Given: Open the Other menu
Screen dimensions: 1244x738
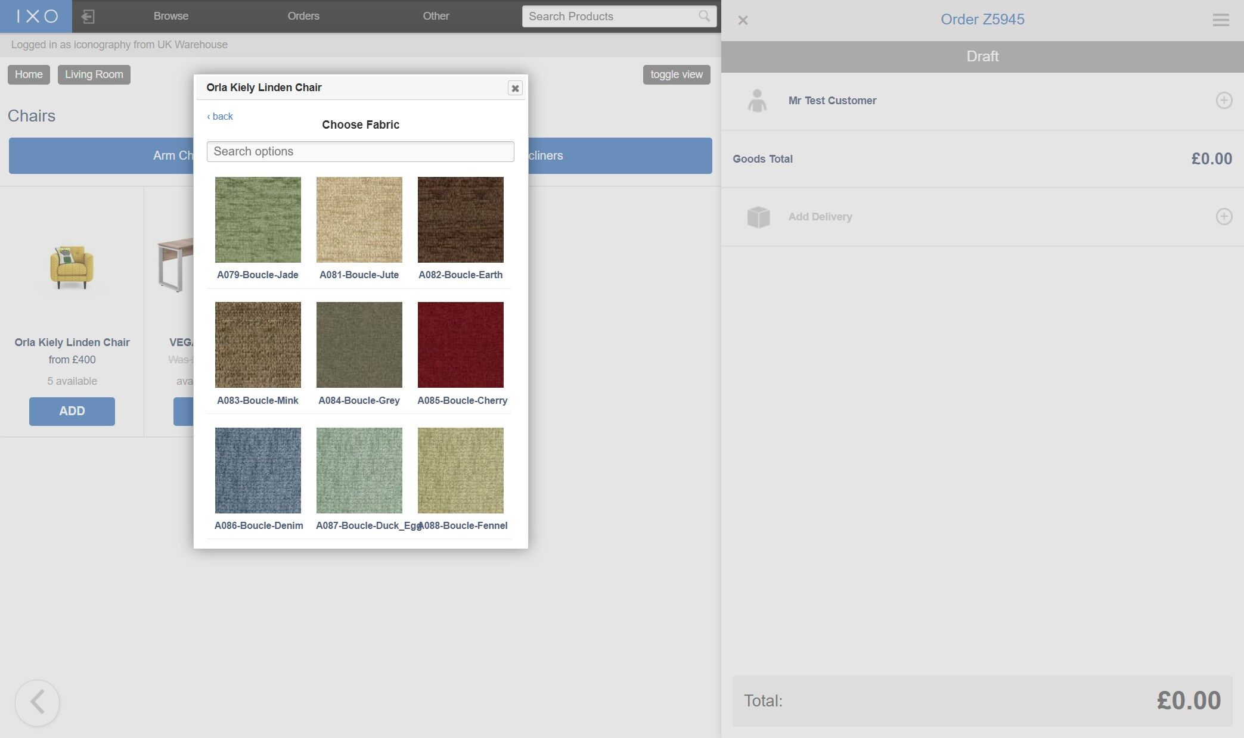Looking at the screenshot, I should click(x=436, y=16).
